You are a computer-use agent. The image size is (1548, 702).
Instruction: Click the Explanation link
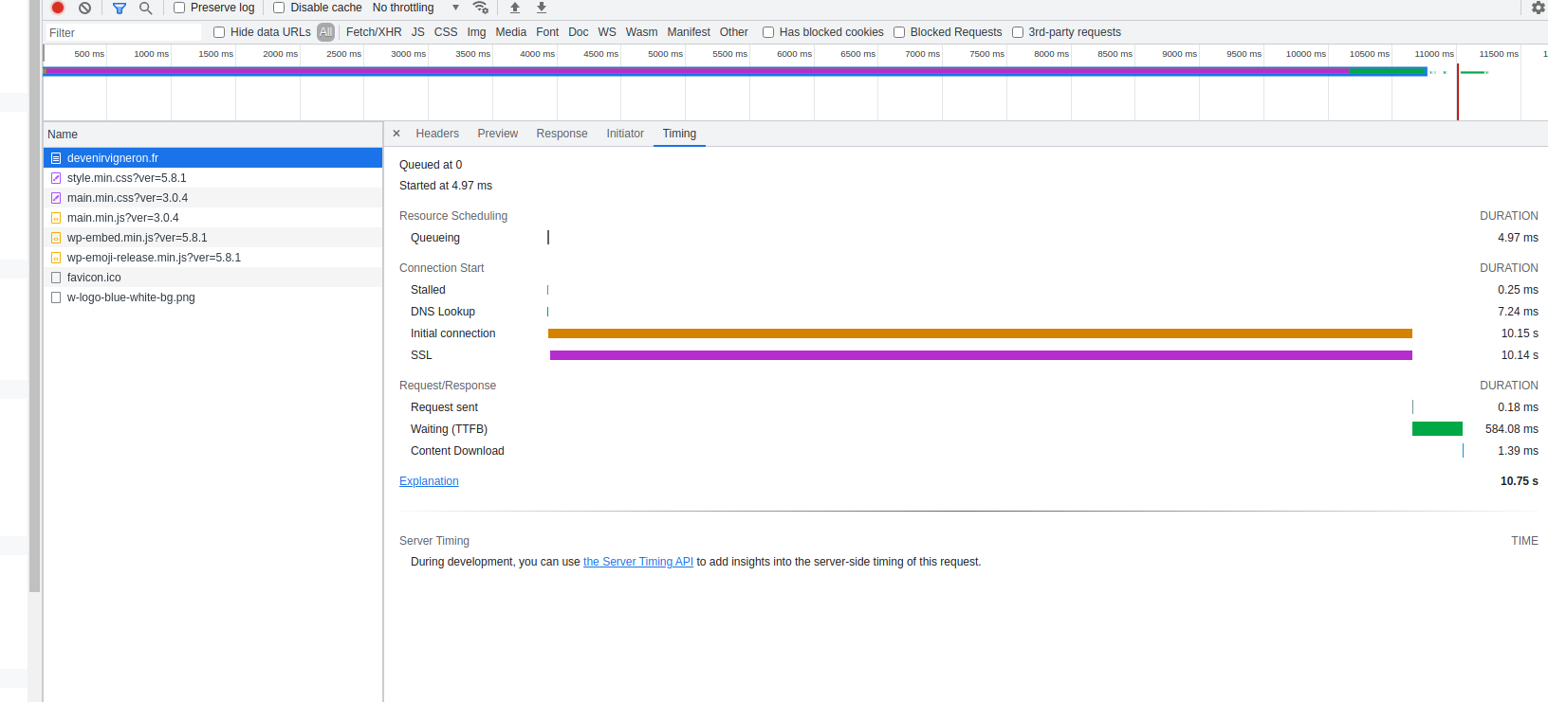tap(429, 481)
